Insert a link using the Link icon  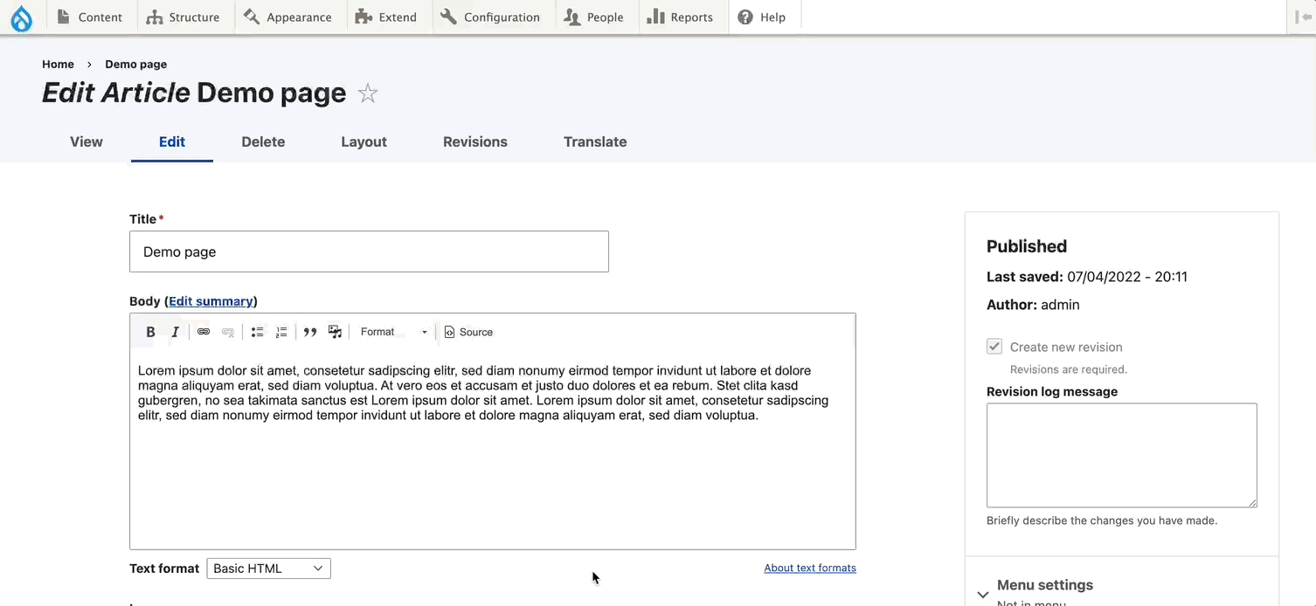tap(204, 332)
